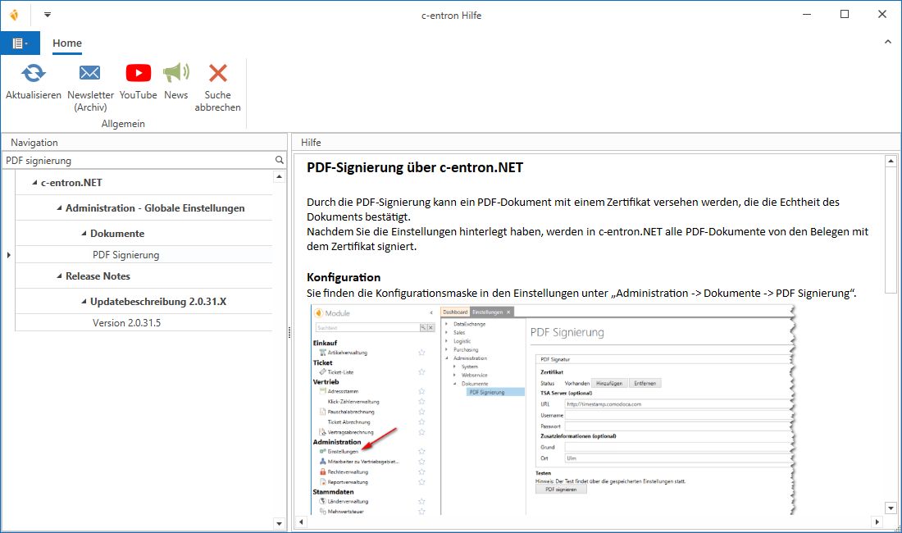Open the YouTube icon in ribbon
The image size is (902, 533).
pyautogui.click(x=138, y=74)
